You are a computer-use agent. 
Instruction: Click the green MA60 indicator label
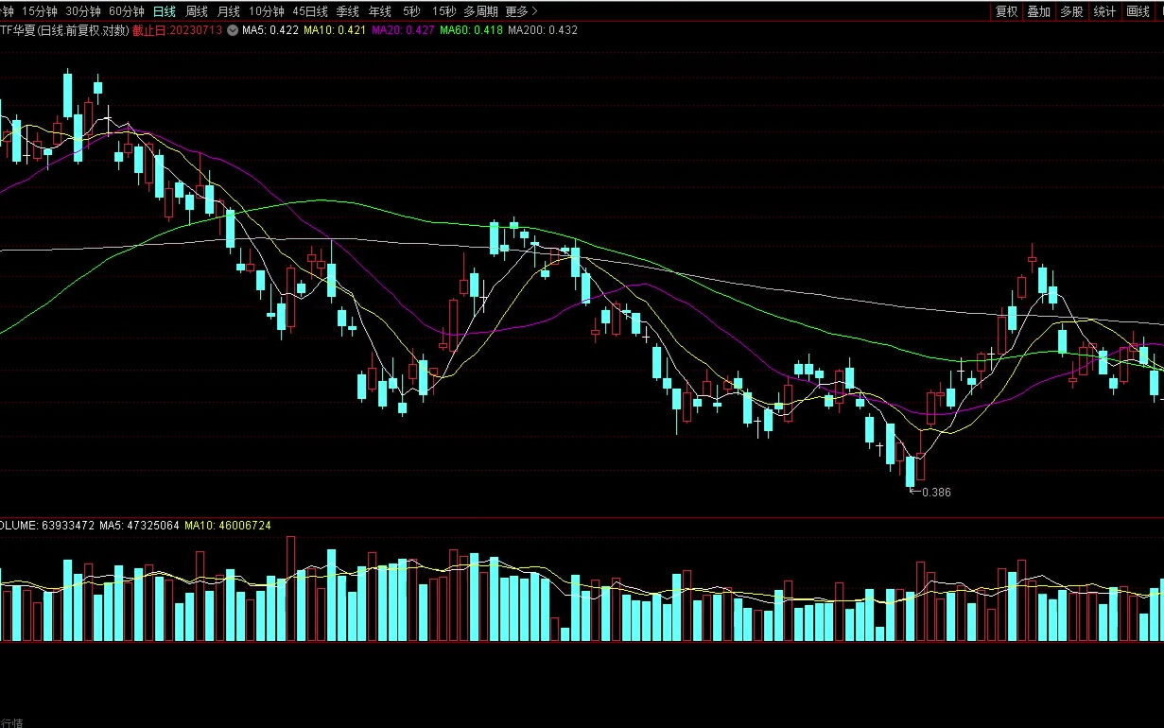[471, 30]
